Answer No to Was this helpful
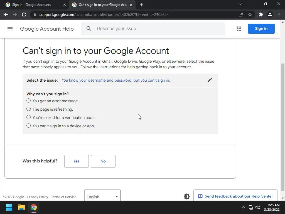Image resolution: width=285 pixels, height=214 pixels. coord(103,161)
